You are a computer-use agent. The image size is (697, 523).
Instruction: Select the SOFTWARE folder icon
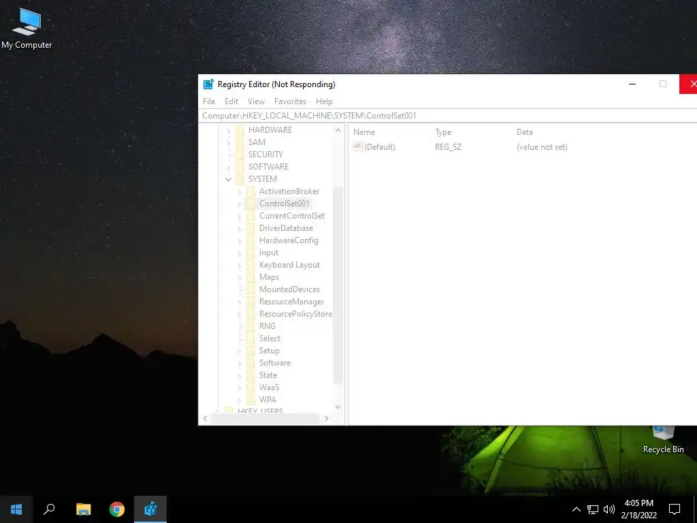240,167
